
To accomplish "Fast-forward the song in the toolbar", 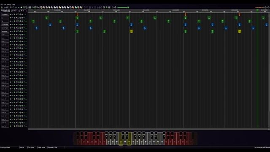I will (x=19, y=8).
